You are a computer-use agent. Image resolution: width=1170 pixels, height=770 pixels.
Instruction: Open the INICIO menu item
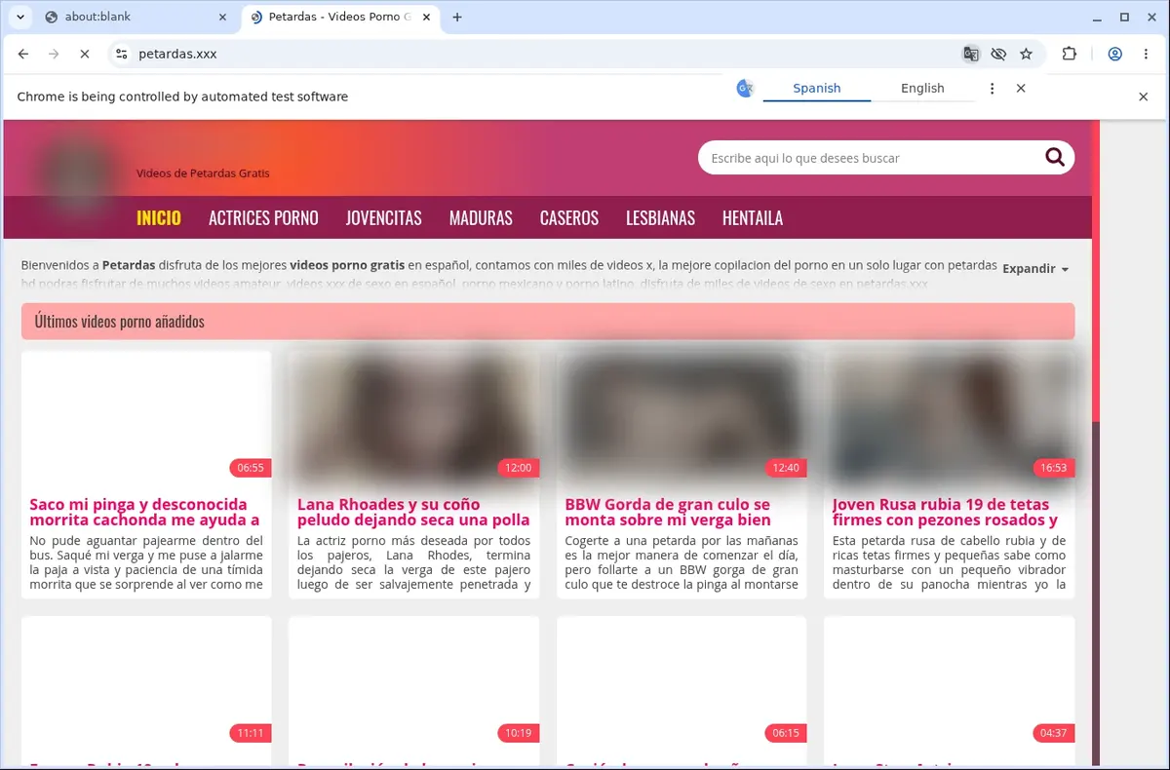pyautogui.click(x=159, y=218)
